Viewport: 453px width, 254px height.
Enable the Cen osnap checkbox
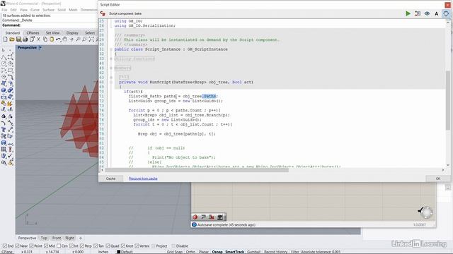click(x=59, y=246)
